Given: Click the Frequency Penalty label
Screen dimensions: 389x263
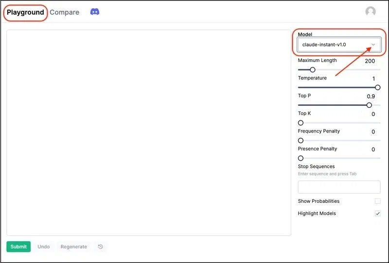Looking at the screenshot, I should pos(319,131).
